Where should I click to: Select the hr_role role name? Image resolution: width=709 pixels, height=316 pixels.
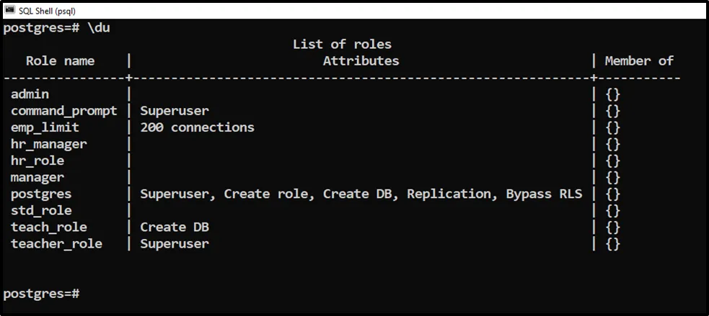tap(38, 161)
